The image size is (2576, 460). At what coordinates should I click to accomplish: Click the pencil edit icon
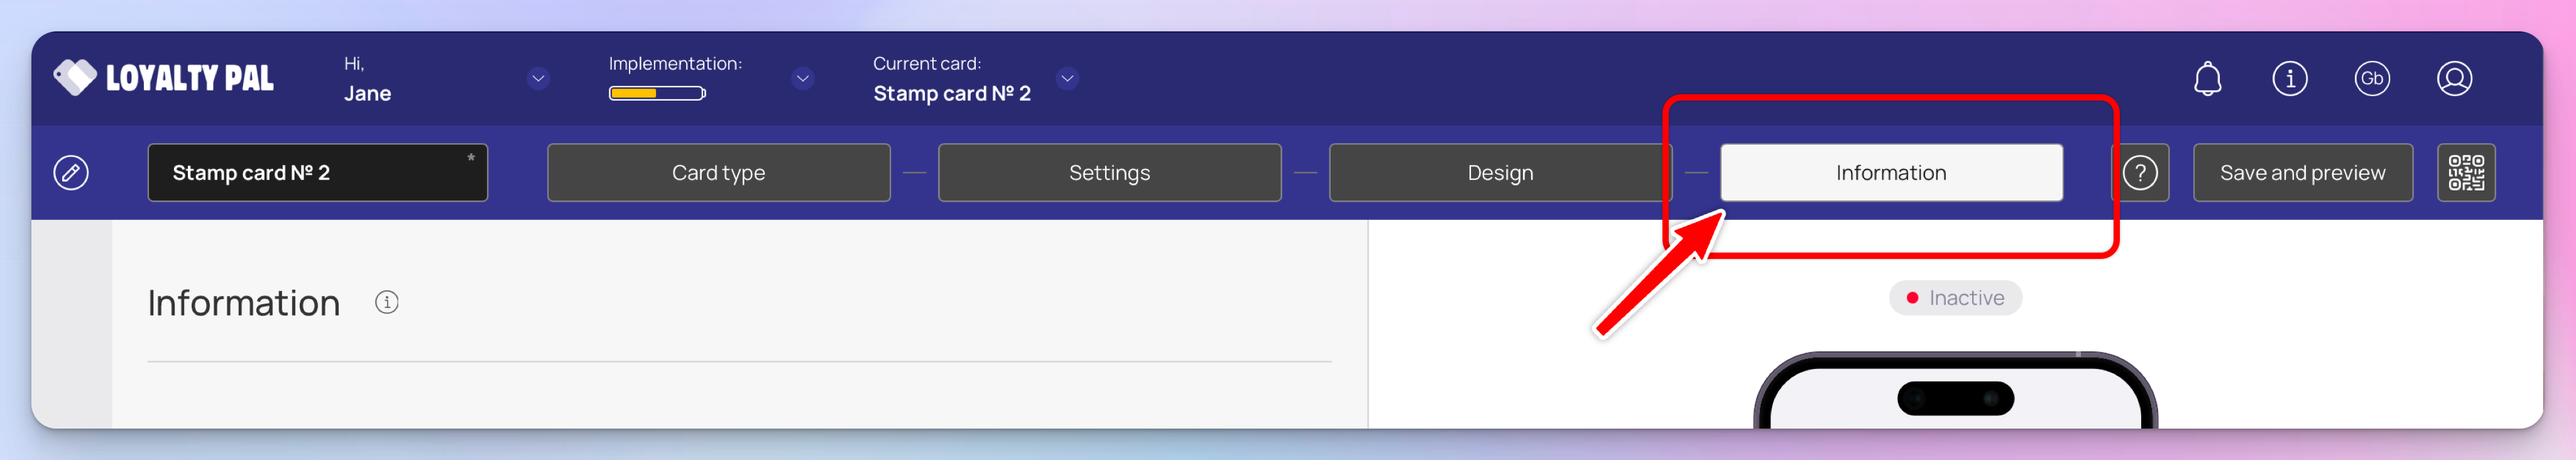click(x=71, y=173)
